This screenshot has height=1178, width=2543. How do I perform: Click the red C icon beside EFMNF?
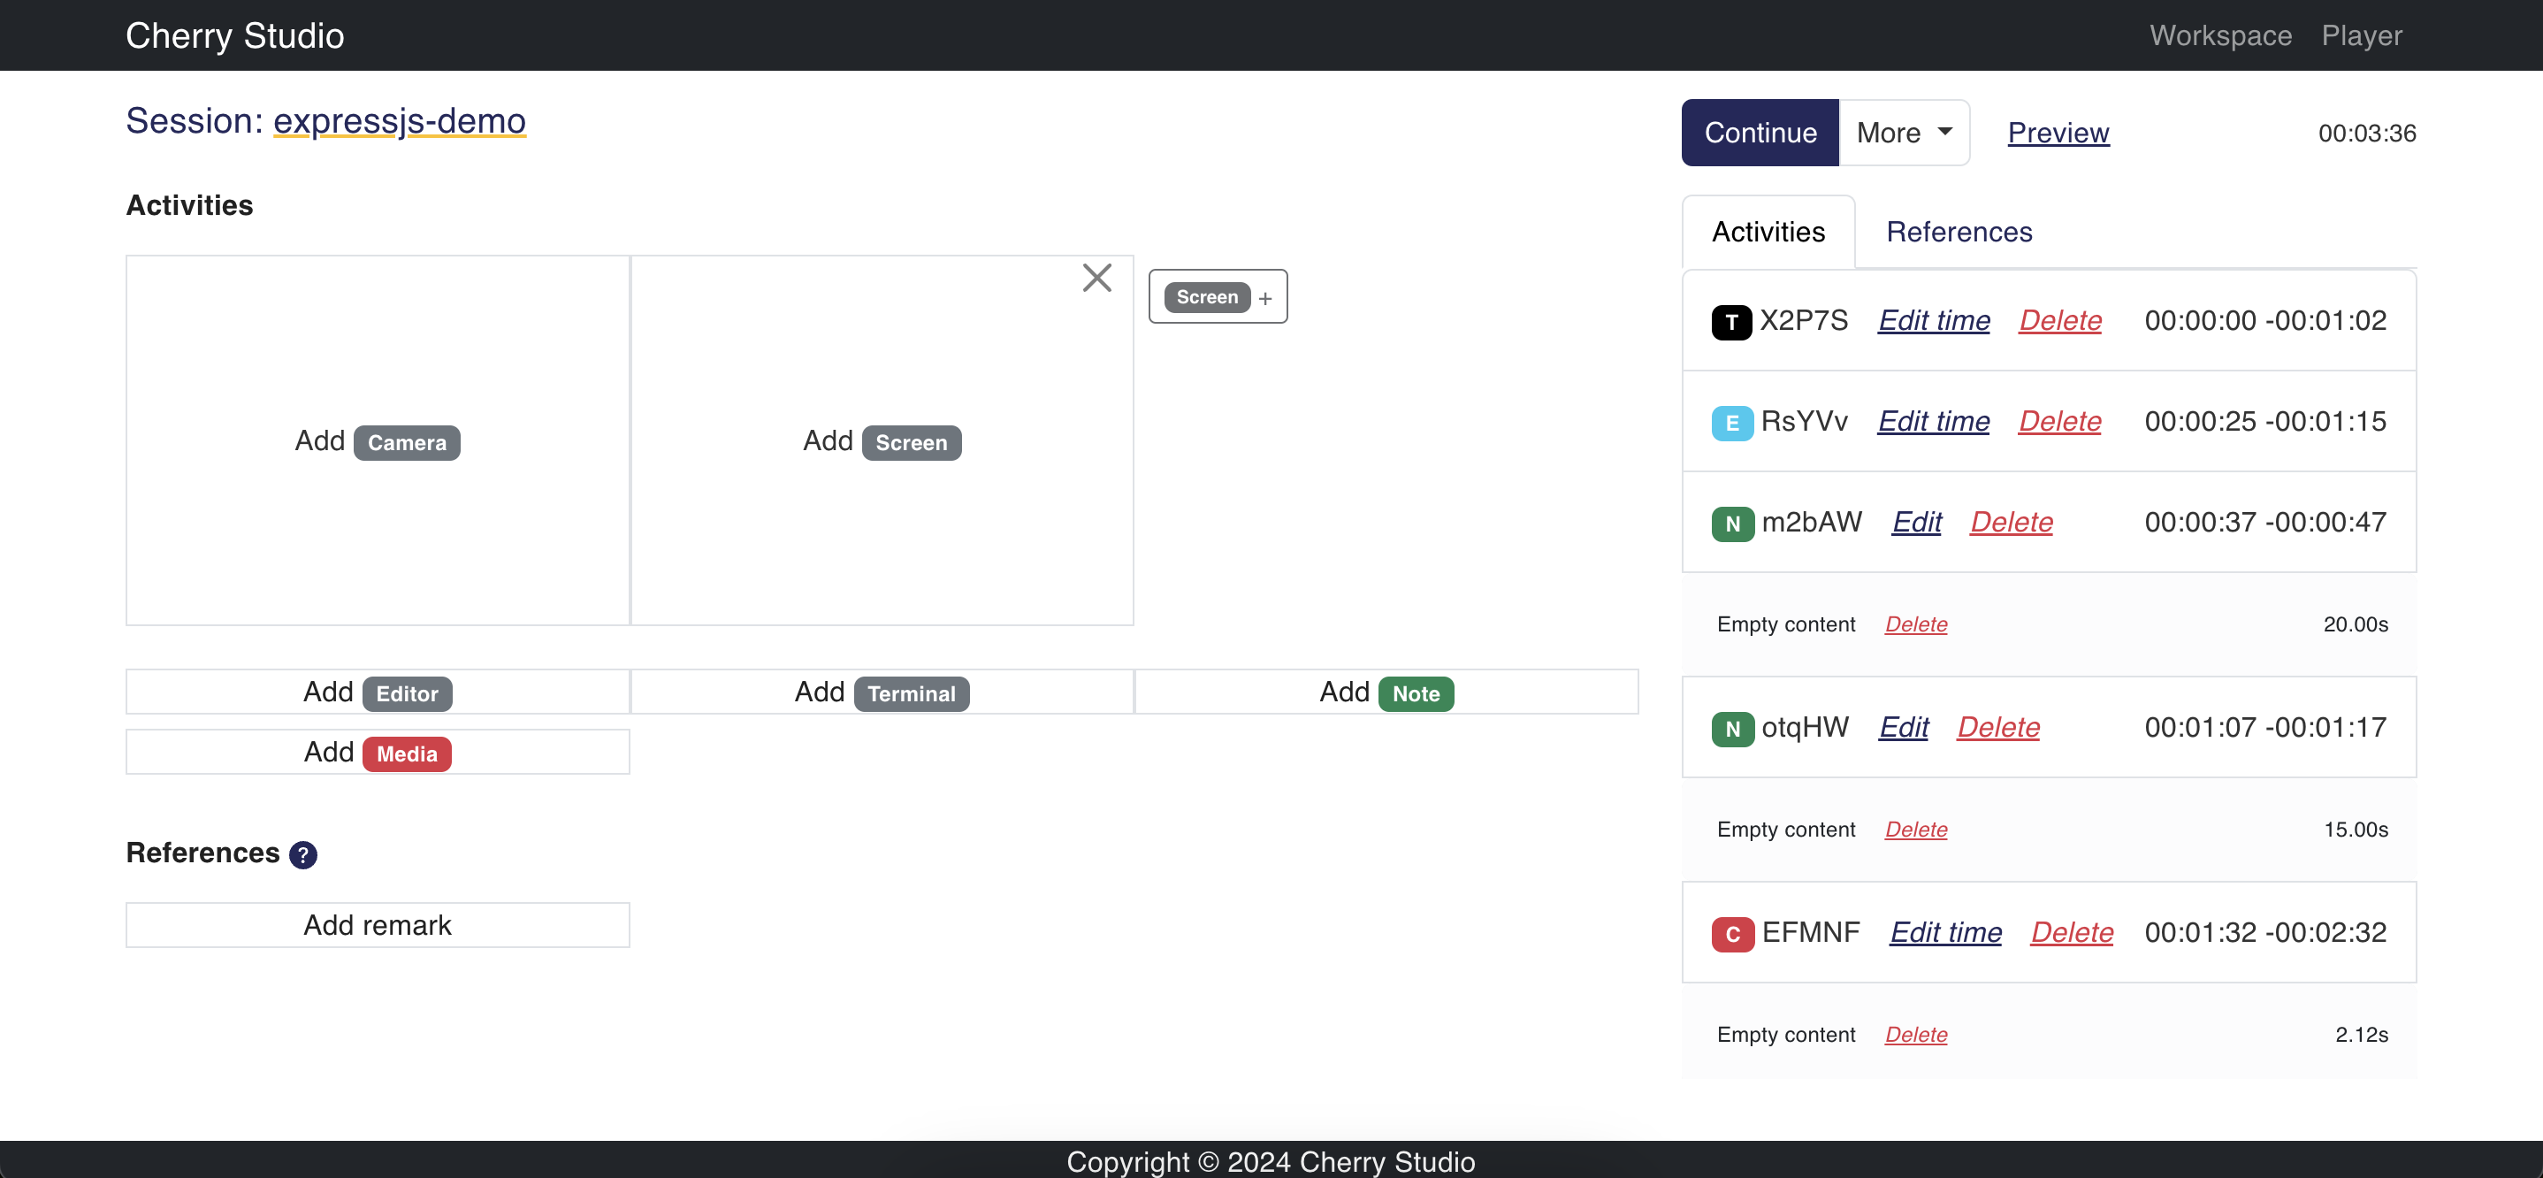[1732, 934]
